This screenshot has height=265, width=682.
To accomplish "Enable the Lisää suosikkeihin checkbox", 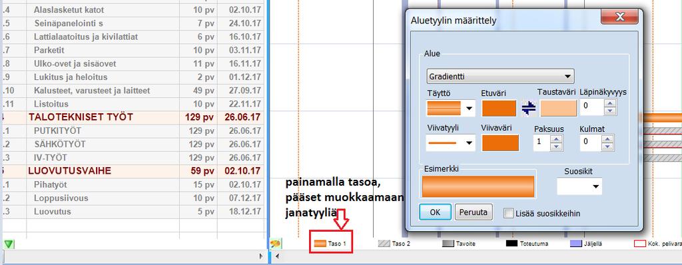I will click(x=508, y=213).
